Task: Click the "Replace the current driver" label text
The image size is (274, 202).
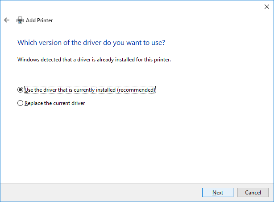Action: point(54,103)
